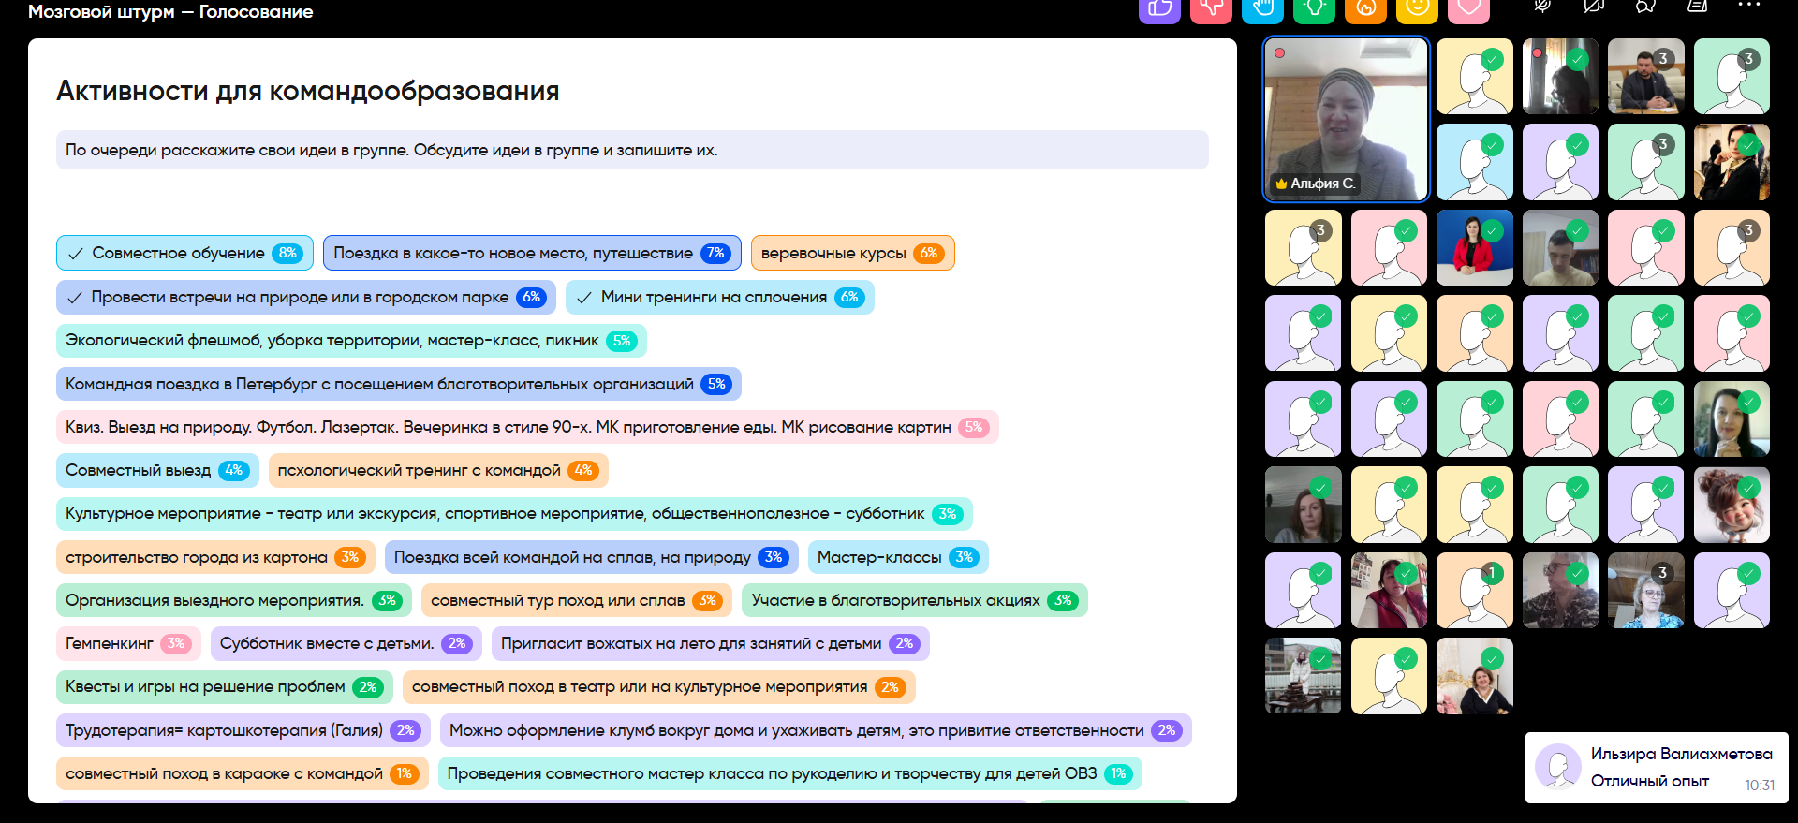
Task: Send the orange fire reaction
Action: pyautogui.click(x=1365, y=9)
